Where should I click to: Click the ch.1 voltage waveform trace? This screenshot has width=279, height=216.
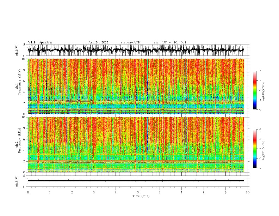pos(136,50)
